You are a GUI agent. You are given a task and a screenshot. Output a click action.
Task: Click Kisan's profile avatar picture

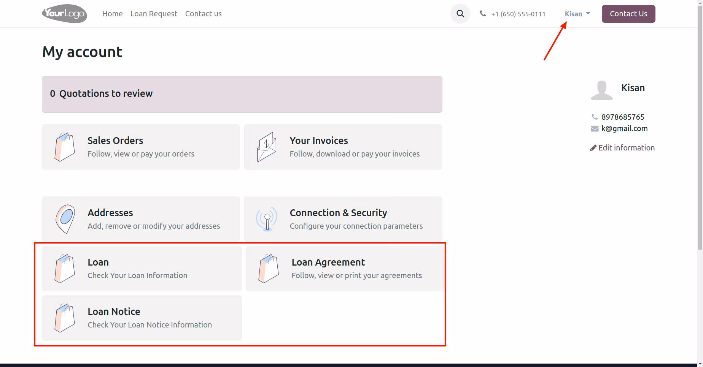click(x=602, y=90)
